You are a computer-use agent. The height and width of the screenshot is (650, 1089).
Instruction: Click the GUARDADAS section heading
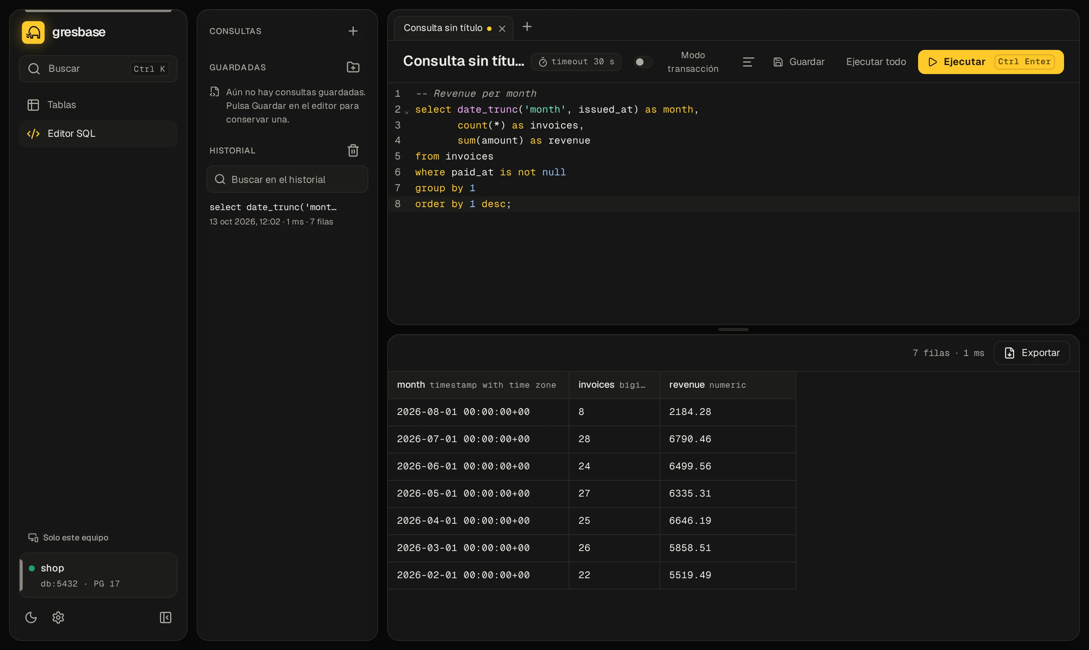point(237,67)
